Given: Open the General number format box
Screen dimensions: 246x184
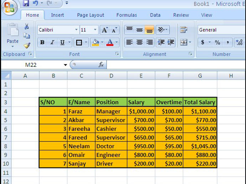Looking at the screenshot, I should pos(222,30).
